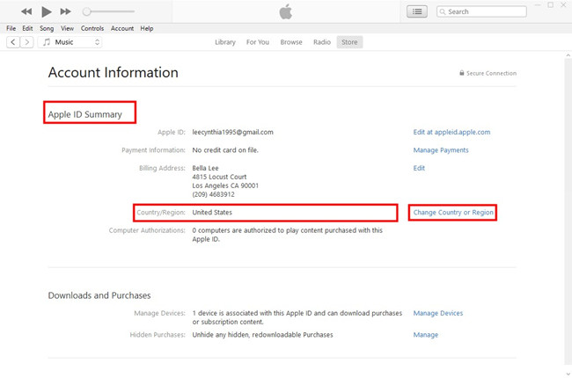Image resolution: width=572 pixels, height=378 pixels.
Task: Click the '0 computers are authorized' text
Action: coord(288,235)
